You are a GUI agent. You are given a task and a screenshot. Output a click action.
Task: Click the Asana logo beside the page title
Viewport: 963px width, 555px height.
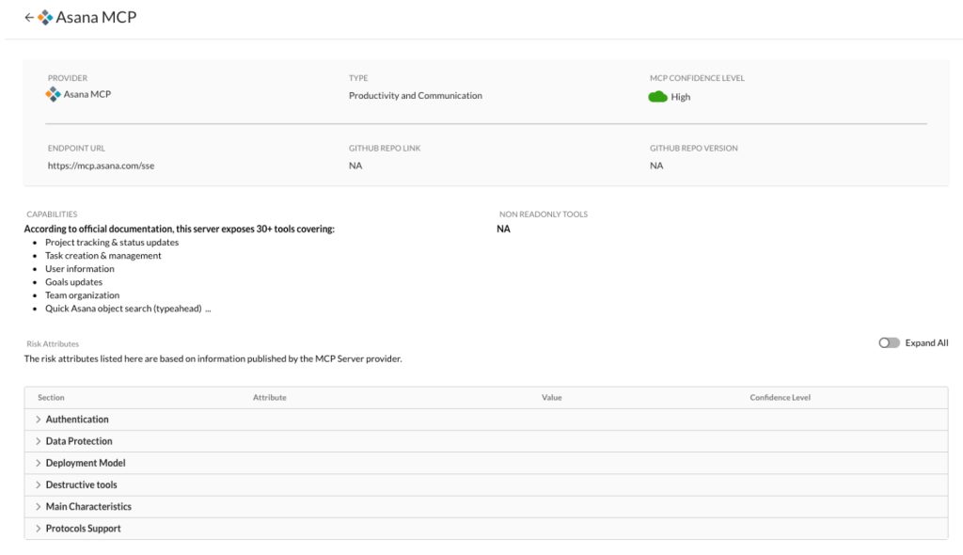pyautogui.click(x=45, y=17)
